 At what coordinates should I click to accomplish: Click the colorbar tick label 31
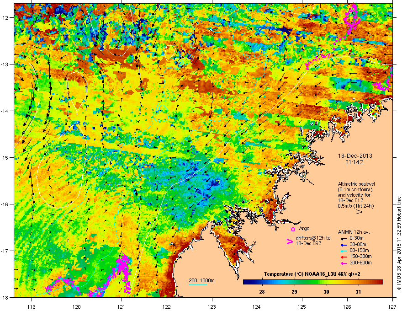coord(359,292)
